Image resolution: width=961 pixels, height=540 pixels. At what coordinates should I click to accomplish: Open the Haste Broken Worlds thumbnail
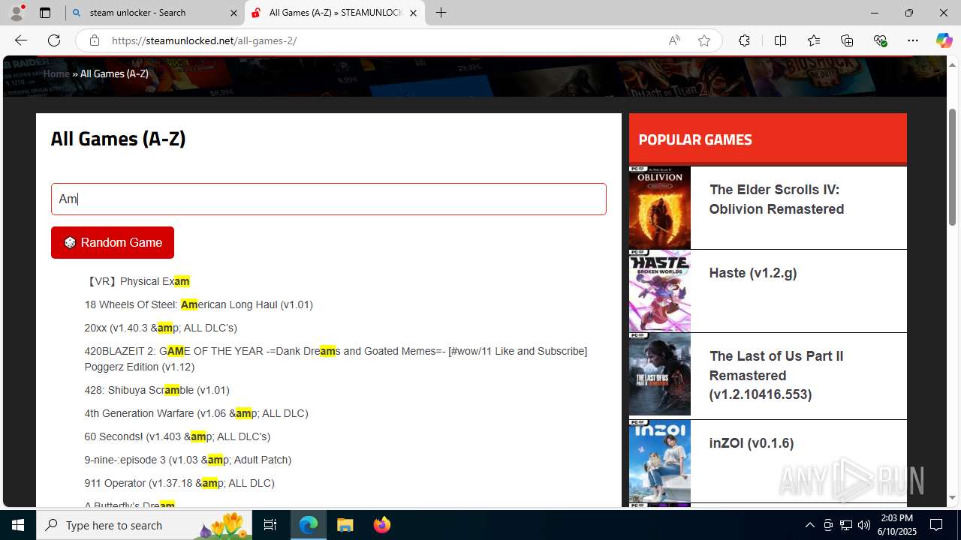click(660, 291)
